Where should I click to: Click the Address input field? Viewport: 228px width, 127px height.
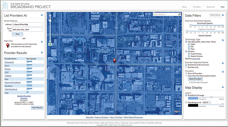pyautogui.click(x=28, y=24)
